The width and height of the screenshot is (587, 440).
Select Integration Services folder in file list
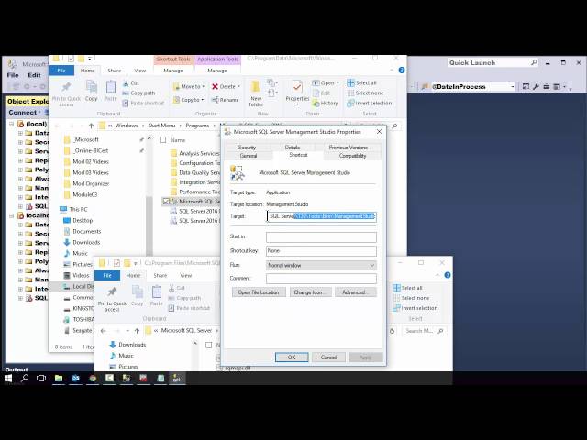195,182
